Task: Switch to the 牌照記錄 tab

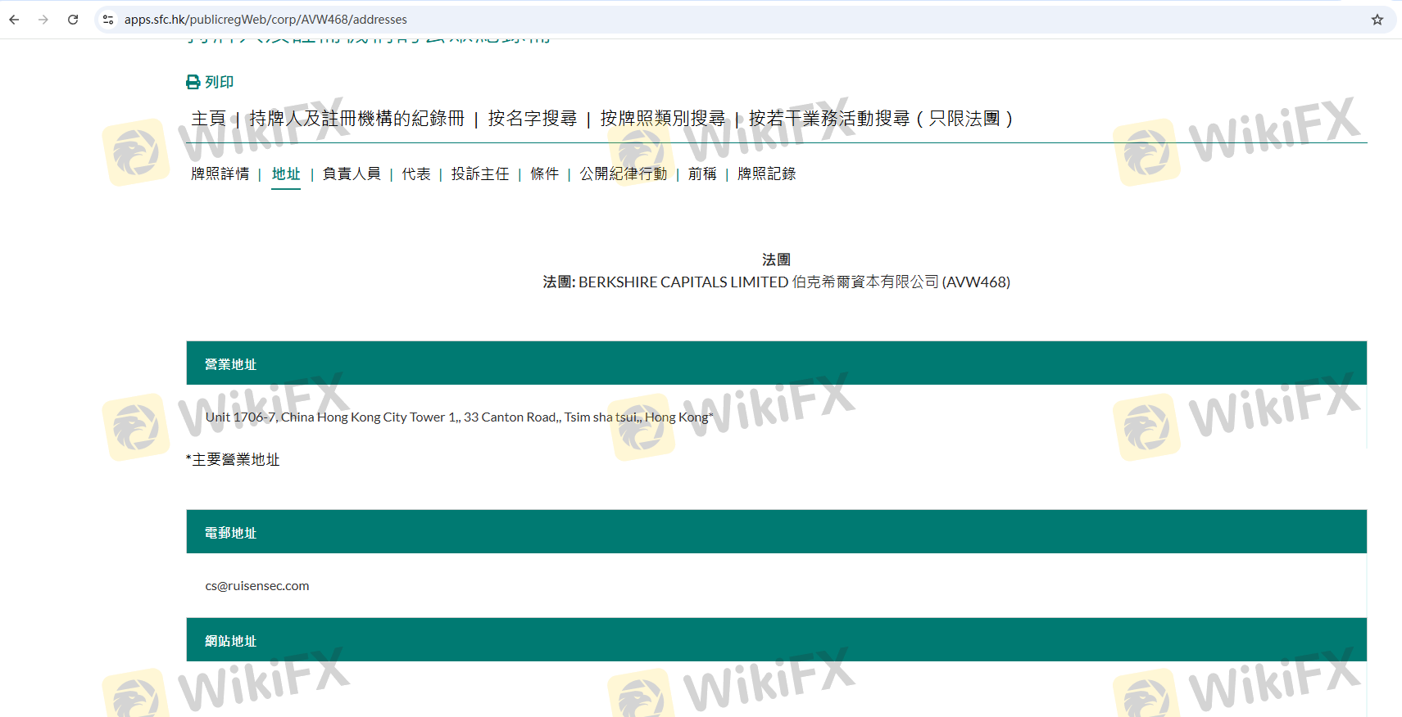Action: [767, 174]
